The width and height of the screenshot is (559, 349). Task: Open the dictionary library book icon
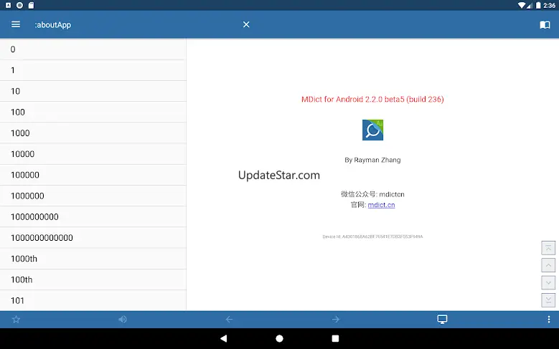coord(545,24)
